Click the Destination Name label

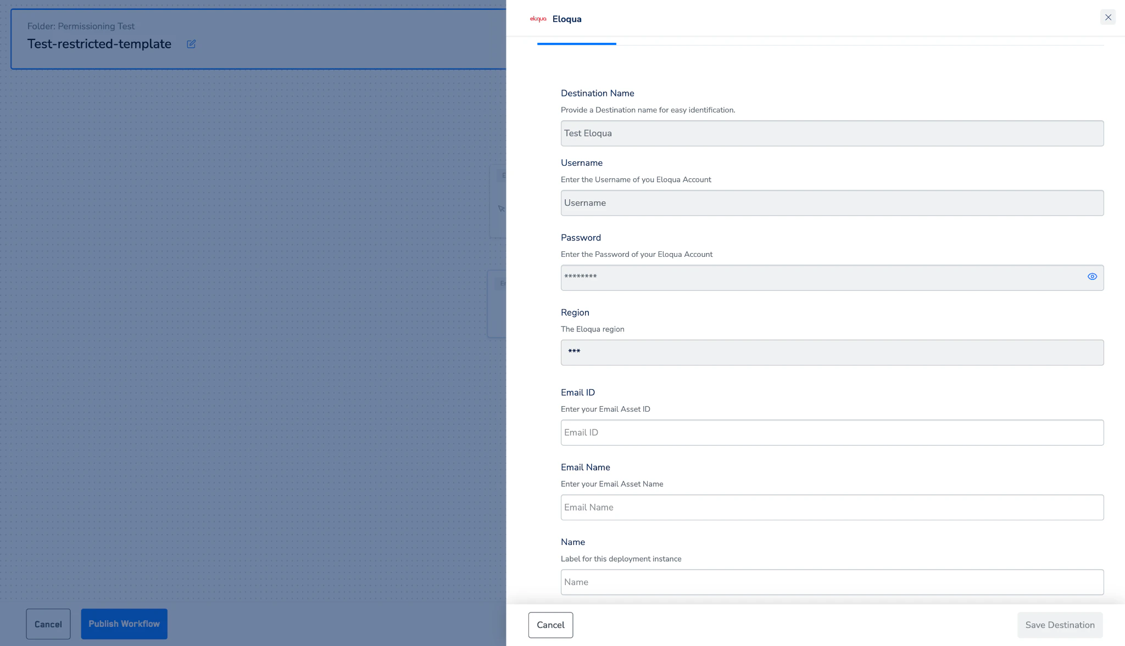pos(597,93)
